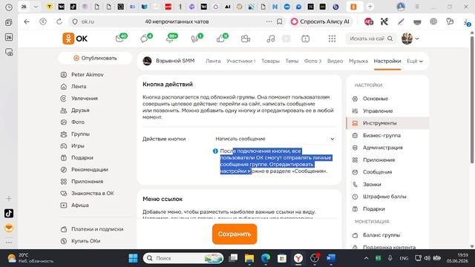The width and height of the screenshot is (475, 267).
Task: Switch to the Лента group tab
Action: tap(213, 61)
